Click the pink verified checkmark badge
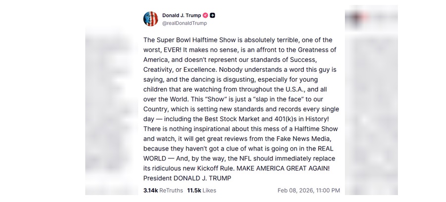This screenshot has height=202, width=446. pos(205,15)
